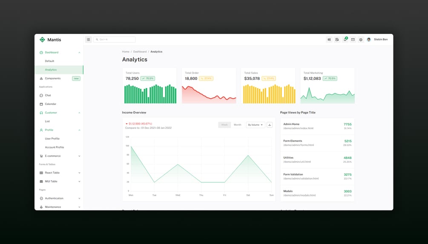Collapse the Dashboard section chevron
The image size is (428, 244).
pyautogui.click(x=80, y=53)
